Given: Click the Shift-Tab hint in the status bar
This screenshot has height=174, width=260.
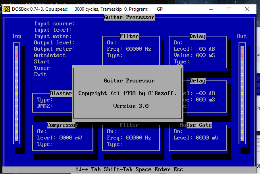Looking at the screenshot, I should click(118, 170).
